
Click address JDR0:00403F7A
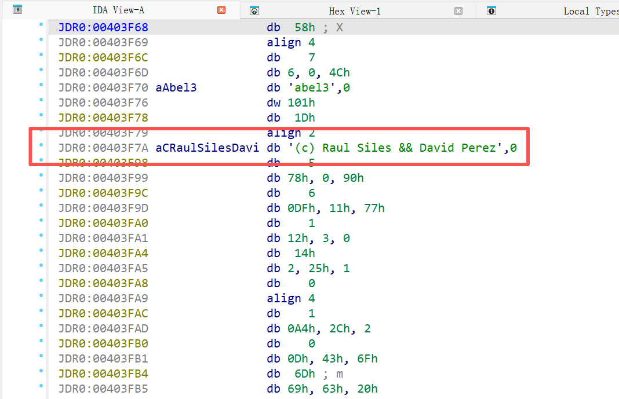click(103, 148)
